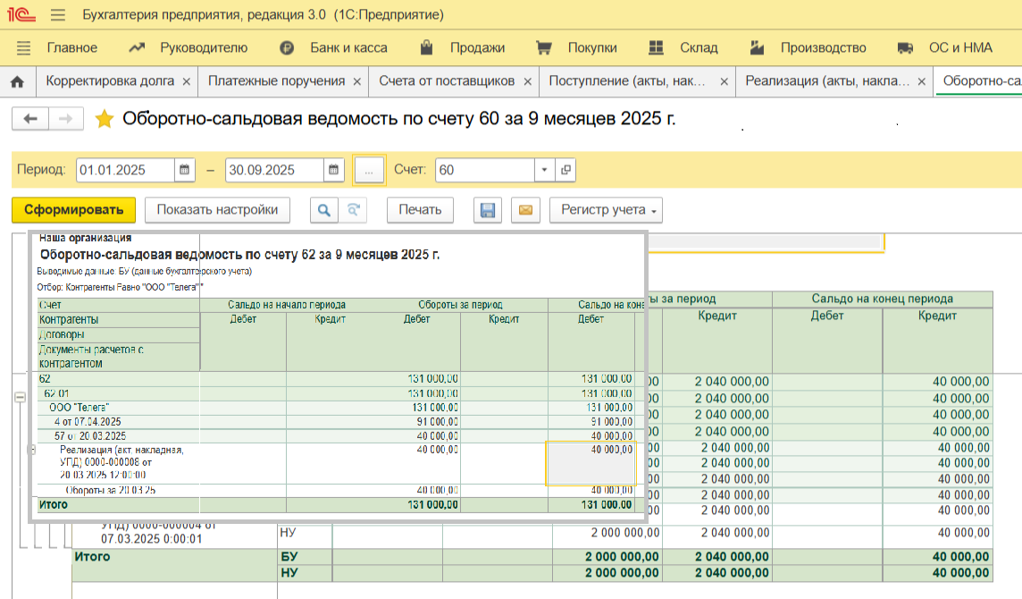Open the Банк и касса menu section
The height and width of the screenshot is (599, 1022).
tap(348, 47)
